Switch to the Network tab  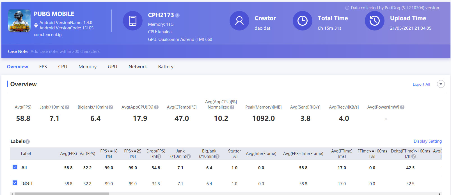pyautogui.click(x=138, y=67)
